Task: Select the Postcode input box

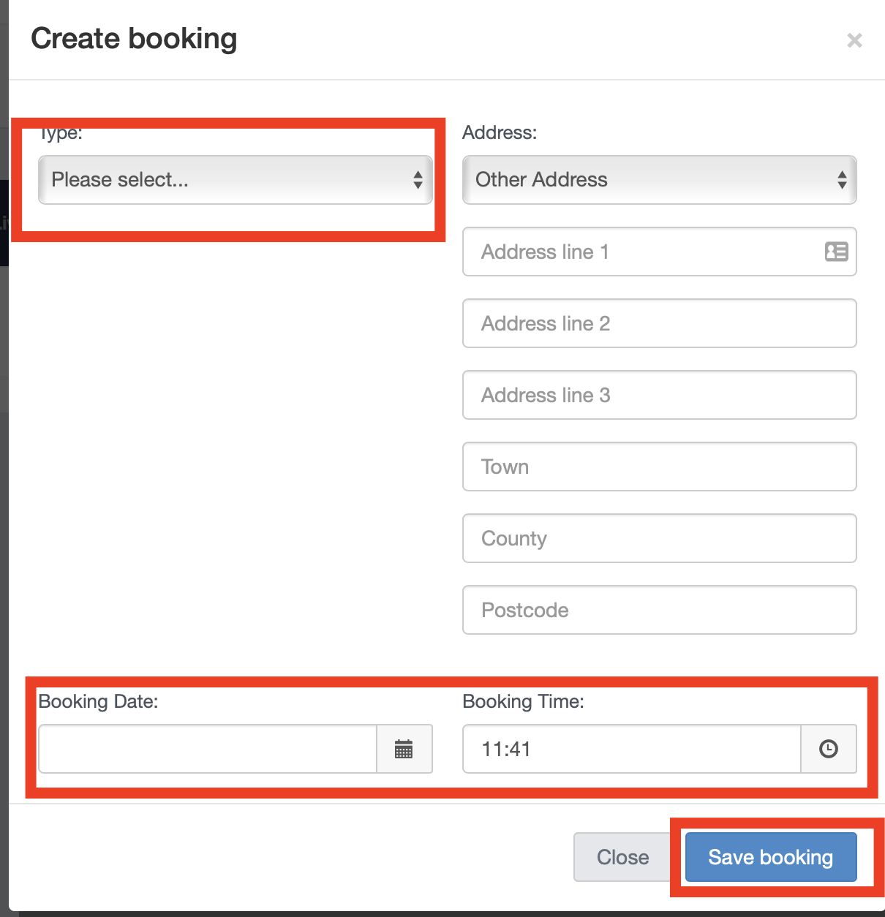Action: point(659,610)
